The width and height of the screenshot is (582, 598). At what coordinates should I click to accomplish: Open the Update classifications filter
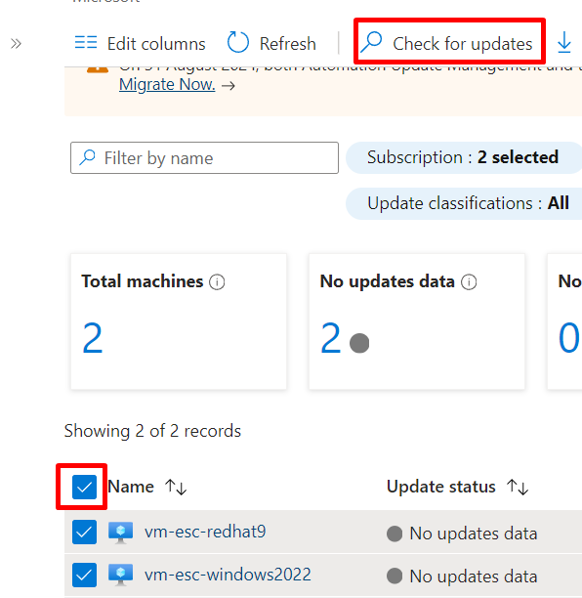coord(464,203)
